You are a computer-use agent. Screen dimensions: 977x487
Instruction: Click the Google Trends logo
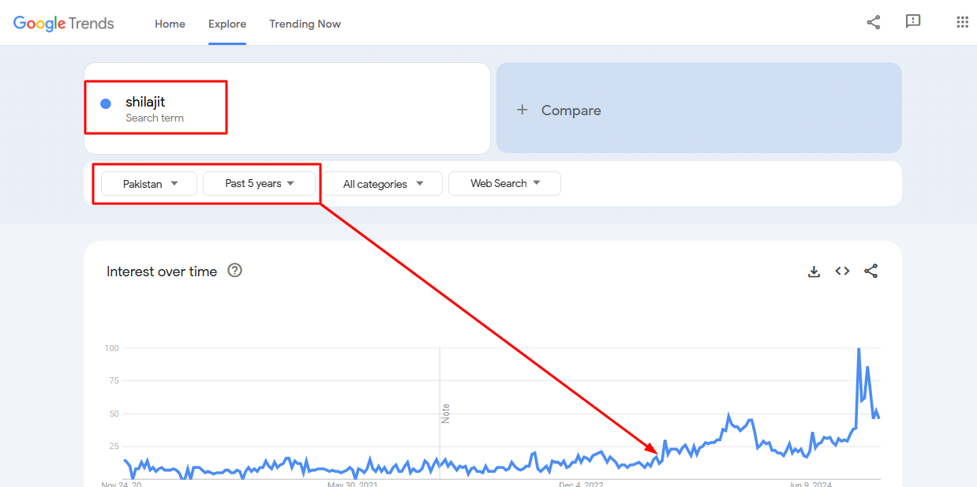pos(63,24)
